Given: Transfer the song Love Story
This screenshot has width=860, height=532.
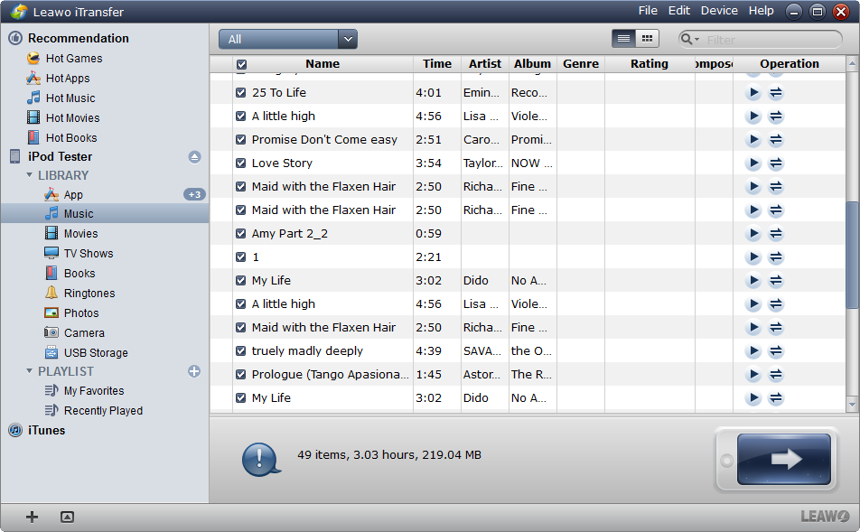Looking at the screenshot, I should 775,163.
